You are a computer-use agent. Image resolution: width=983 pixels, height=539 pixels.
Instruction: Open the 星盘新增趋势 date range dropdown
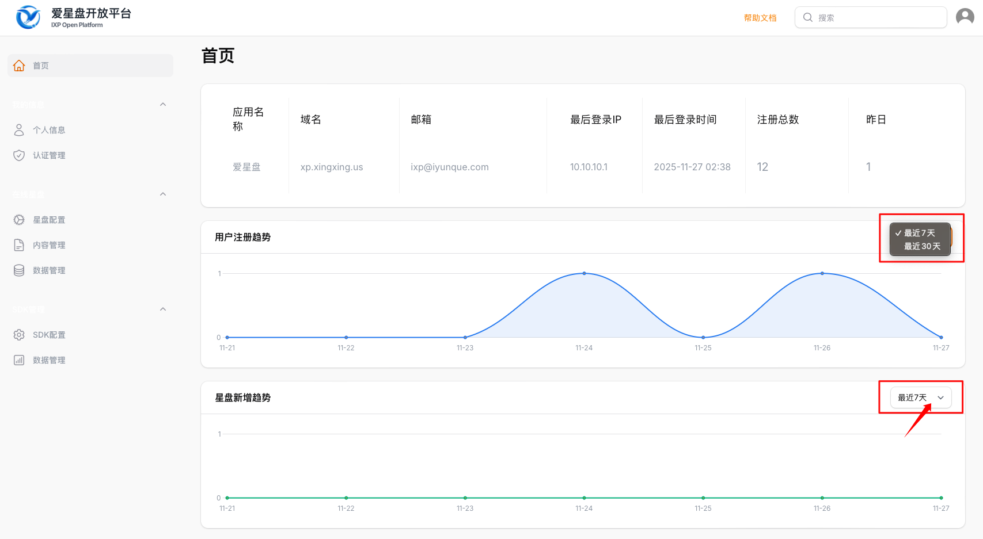point(920,397)
